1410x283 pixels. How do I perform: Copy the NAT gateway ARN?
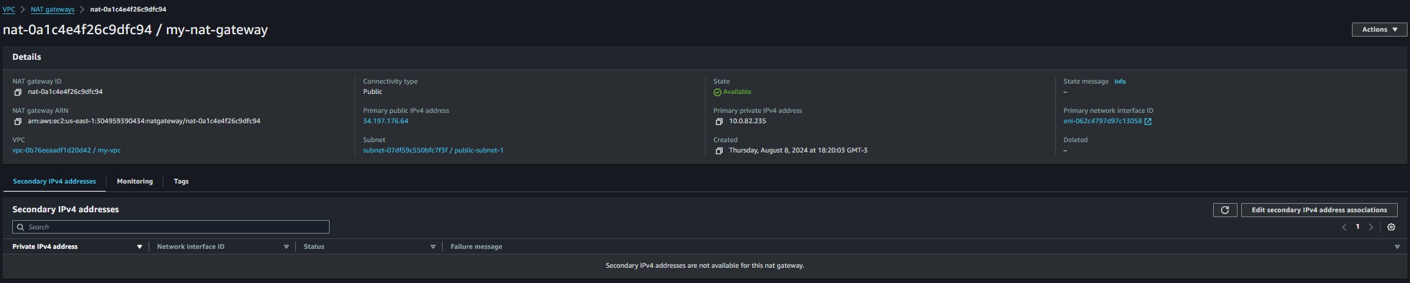[x=18, y=121]
